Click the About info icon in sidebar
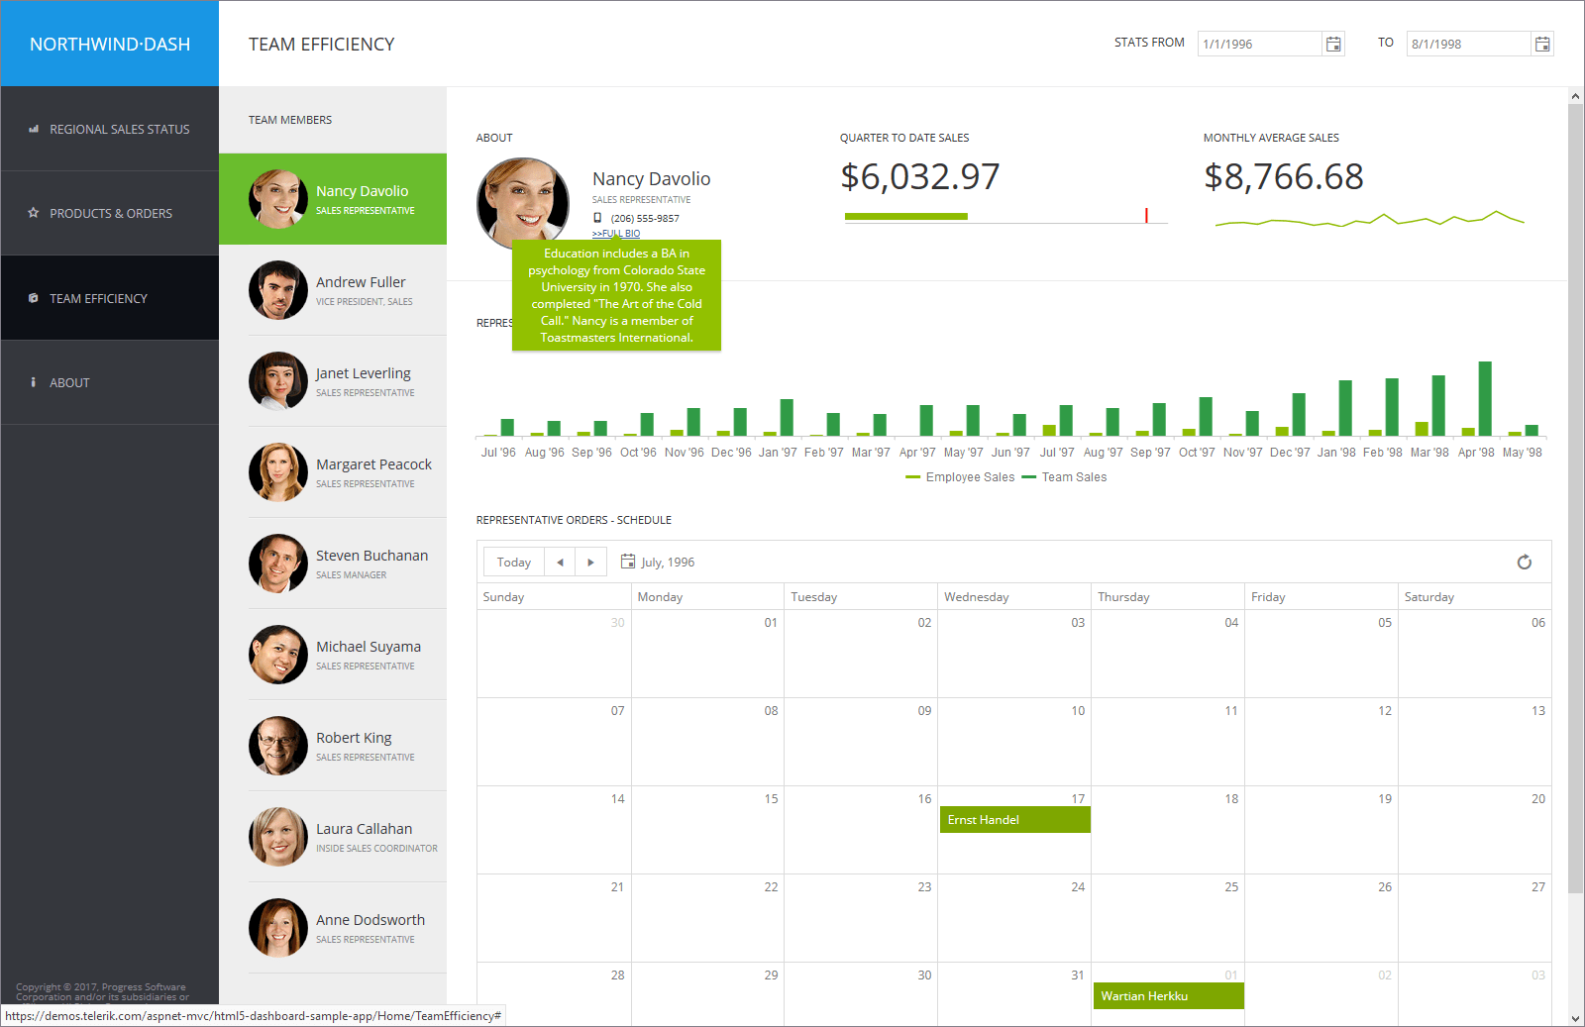1585x1027 pixels. pos(34,382)
